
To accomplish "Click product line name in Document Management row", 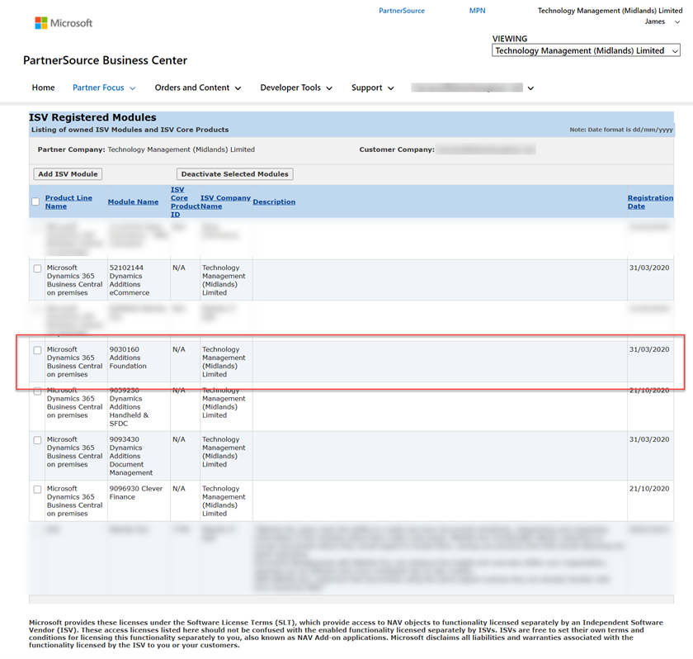I will (x=75, y=452).
